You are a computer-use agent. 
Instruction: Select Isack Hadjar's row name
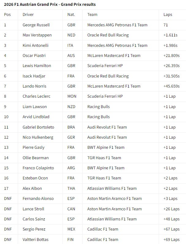pyautogui.click(x=34, y=76)
